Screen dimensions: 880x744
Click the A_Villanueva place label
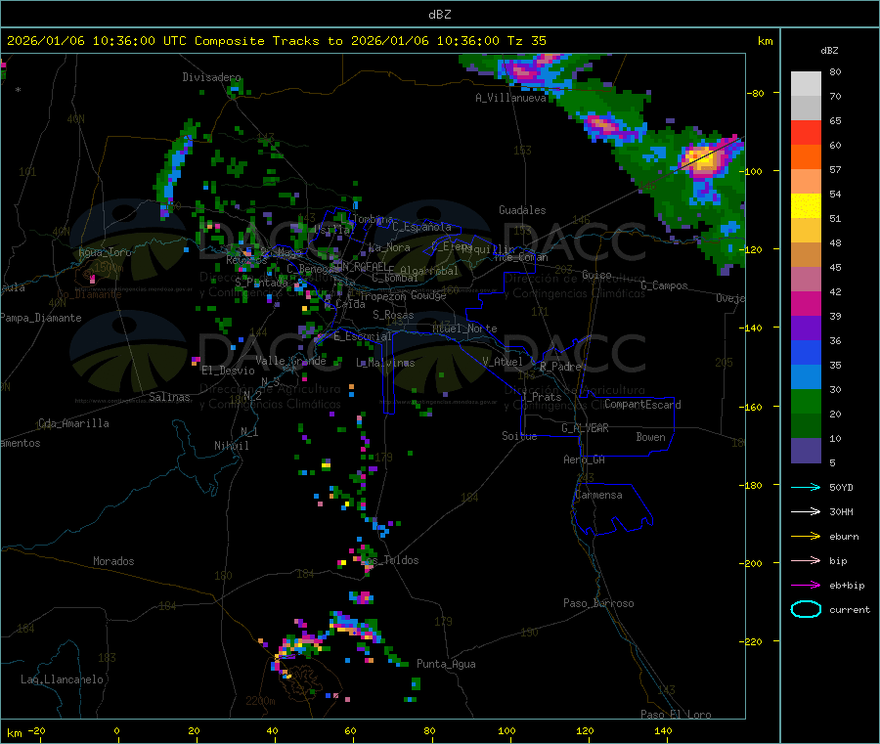click(510, 98)
